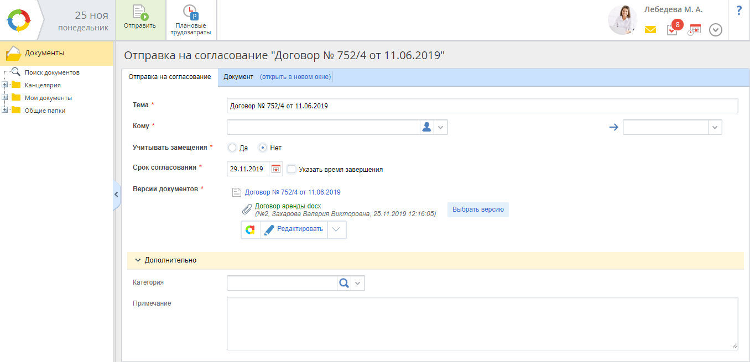Open the yellow mail messages icon
This screenshot has height=362, width=750.
click(650, 30)
